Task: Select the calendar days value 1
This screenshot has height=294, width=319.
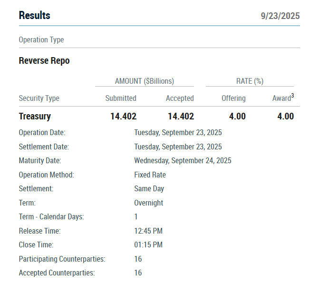Action: (136, 216)
